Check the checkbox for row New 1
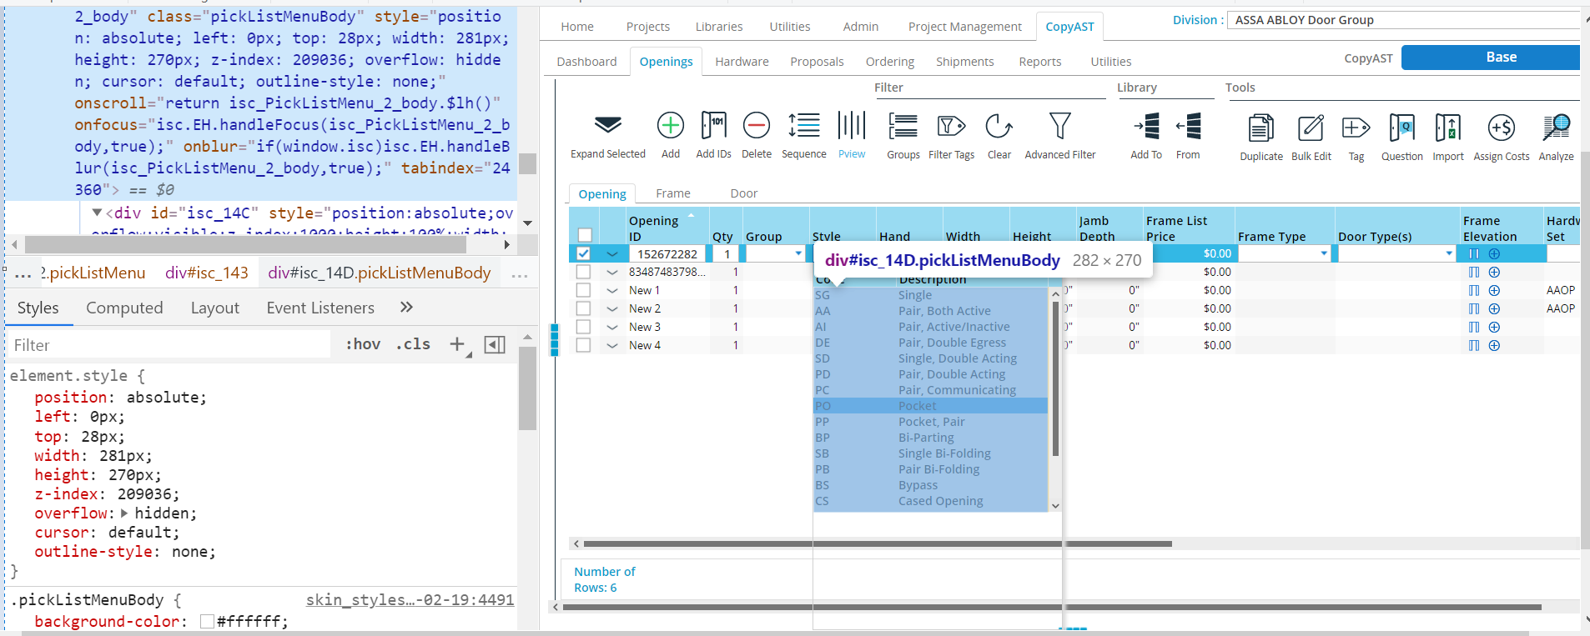 583,290
